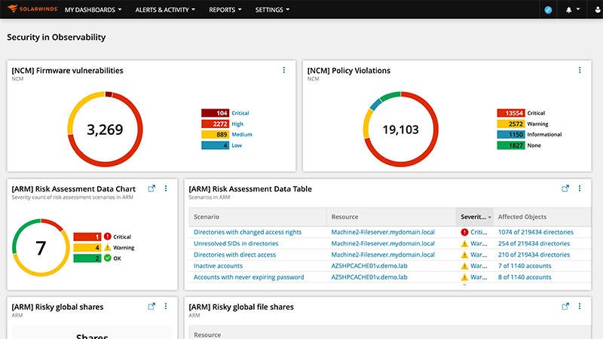Click the Warning triangle icon in chart legend
603x339 pixels.
(x=108, y=247)
